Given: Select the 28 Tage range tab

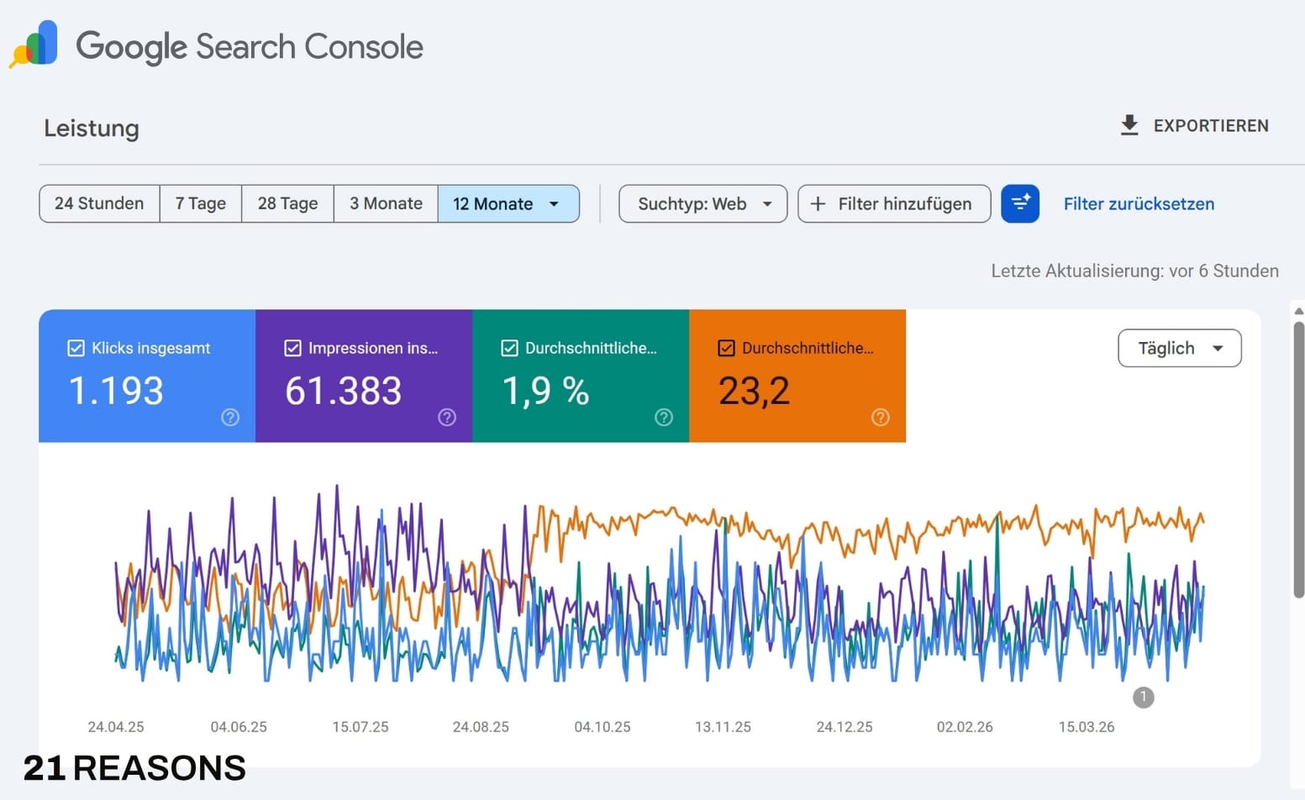Looking at the screenshot, I should tap(288, 203).
